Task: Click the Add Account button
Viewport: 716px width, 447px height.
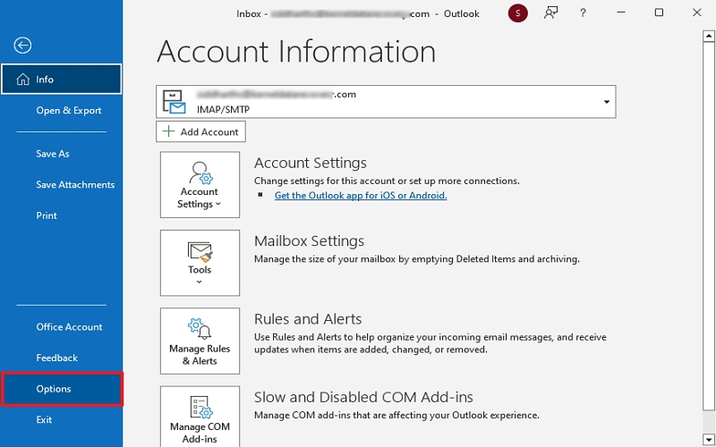Action: (x=200, y=131)
